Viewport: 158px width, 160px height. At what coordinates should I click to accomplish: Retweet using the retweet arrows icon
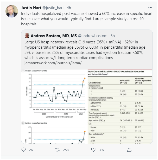click(58, 150)
